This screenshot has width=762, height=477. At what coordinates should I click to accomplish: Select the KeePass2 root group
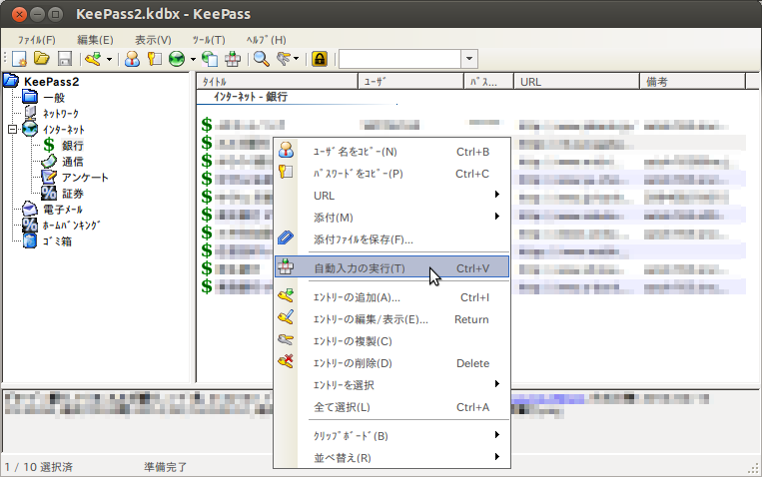[x=52, y=82]
